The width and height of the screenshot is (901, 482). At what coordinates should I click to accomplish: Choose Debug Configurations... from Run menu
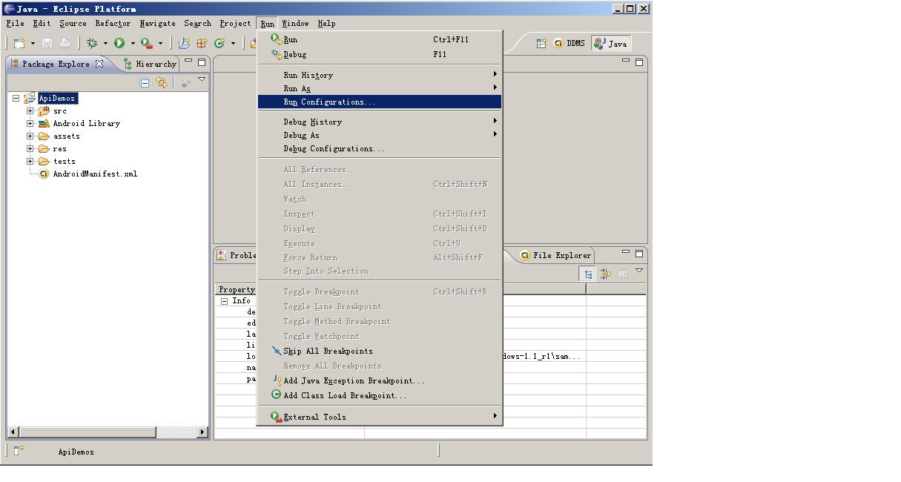(380, 148)
